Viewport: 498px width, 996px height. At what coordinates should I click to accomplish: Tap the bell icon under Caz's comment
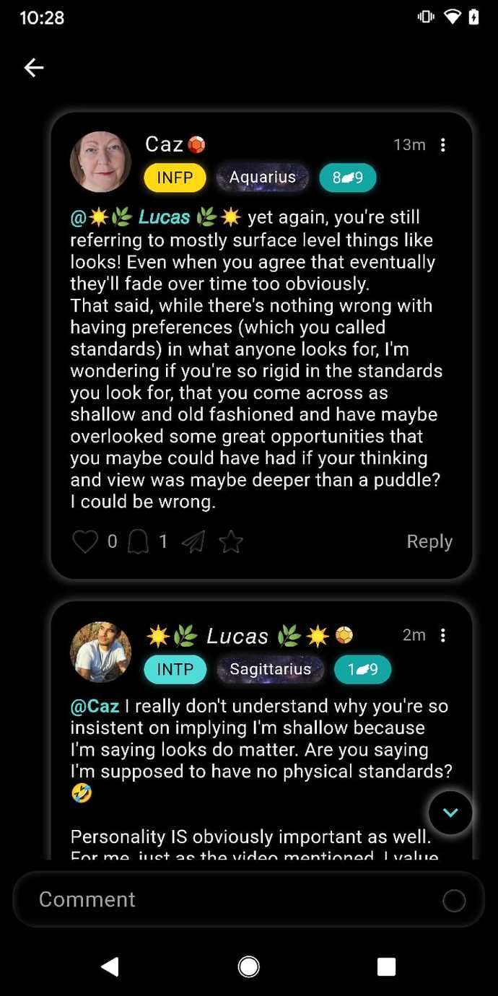(x=138, y=541)
